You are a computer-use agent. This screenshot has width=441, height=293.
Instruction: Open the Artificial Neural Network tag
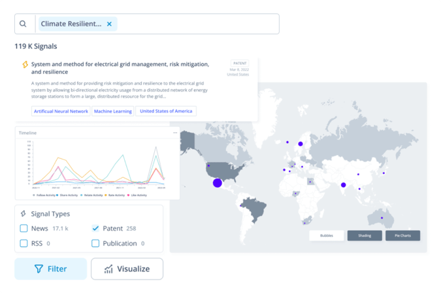61,111
